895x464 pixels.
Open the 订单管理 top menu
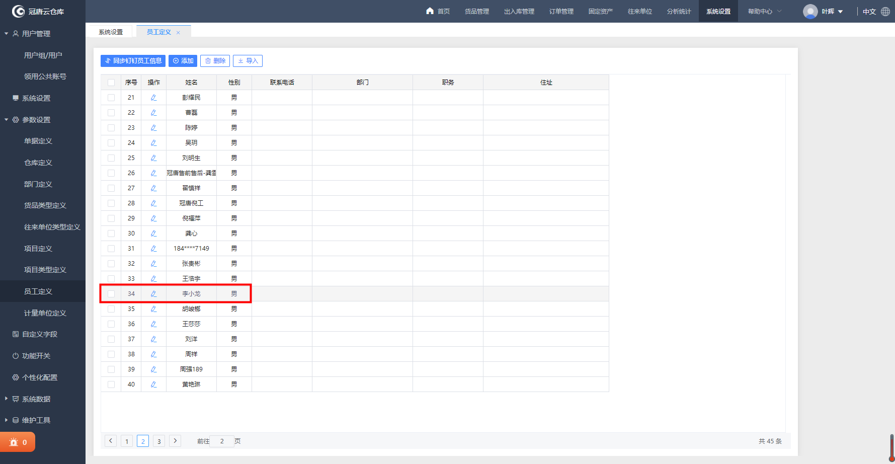click(x=561, y=11)
